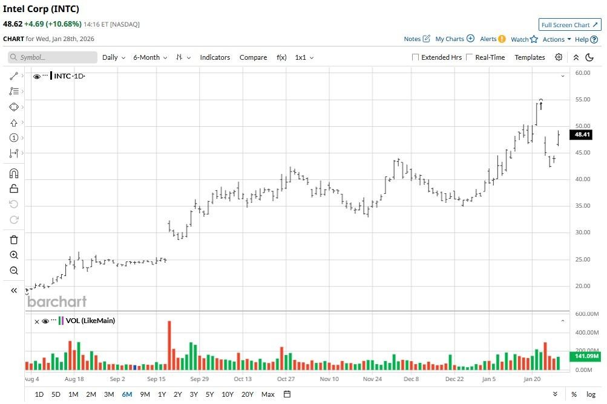
Task: Select the trend line drawing tool
Action: (14, 76)
